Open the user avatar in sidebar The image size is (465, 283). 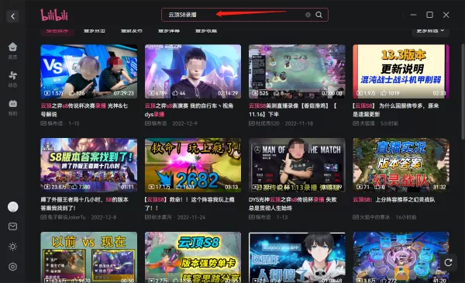(12, 207)
